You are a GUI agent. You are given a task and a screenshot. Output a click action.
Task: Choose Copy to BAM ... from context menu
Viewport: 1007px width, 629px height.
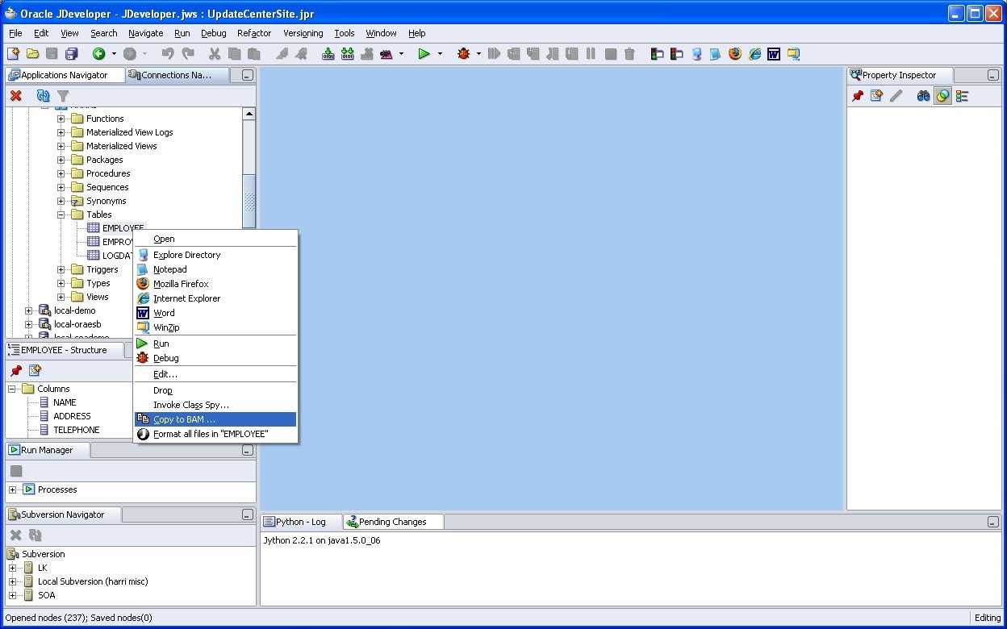pos(215,419)
